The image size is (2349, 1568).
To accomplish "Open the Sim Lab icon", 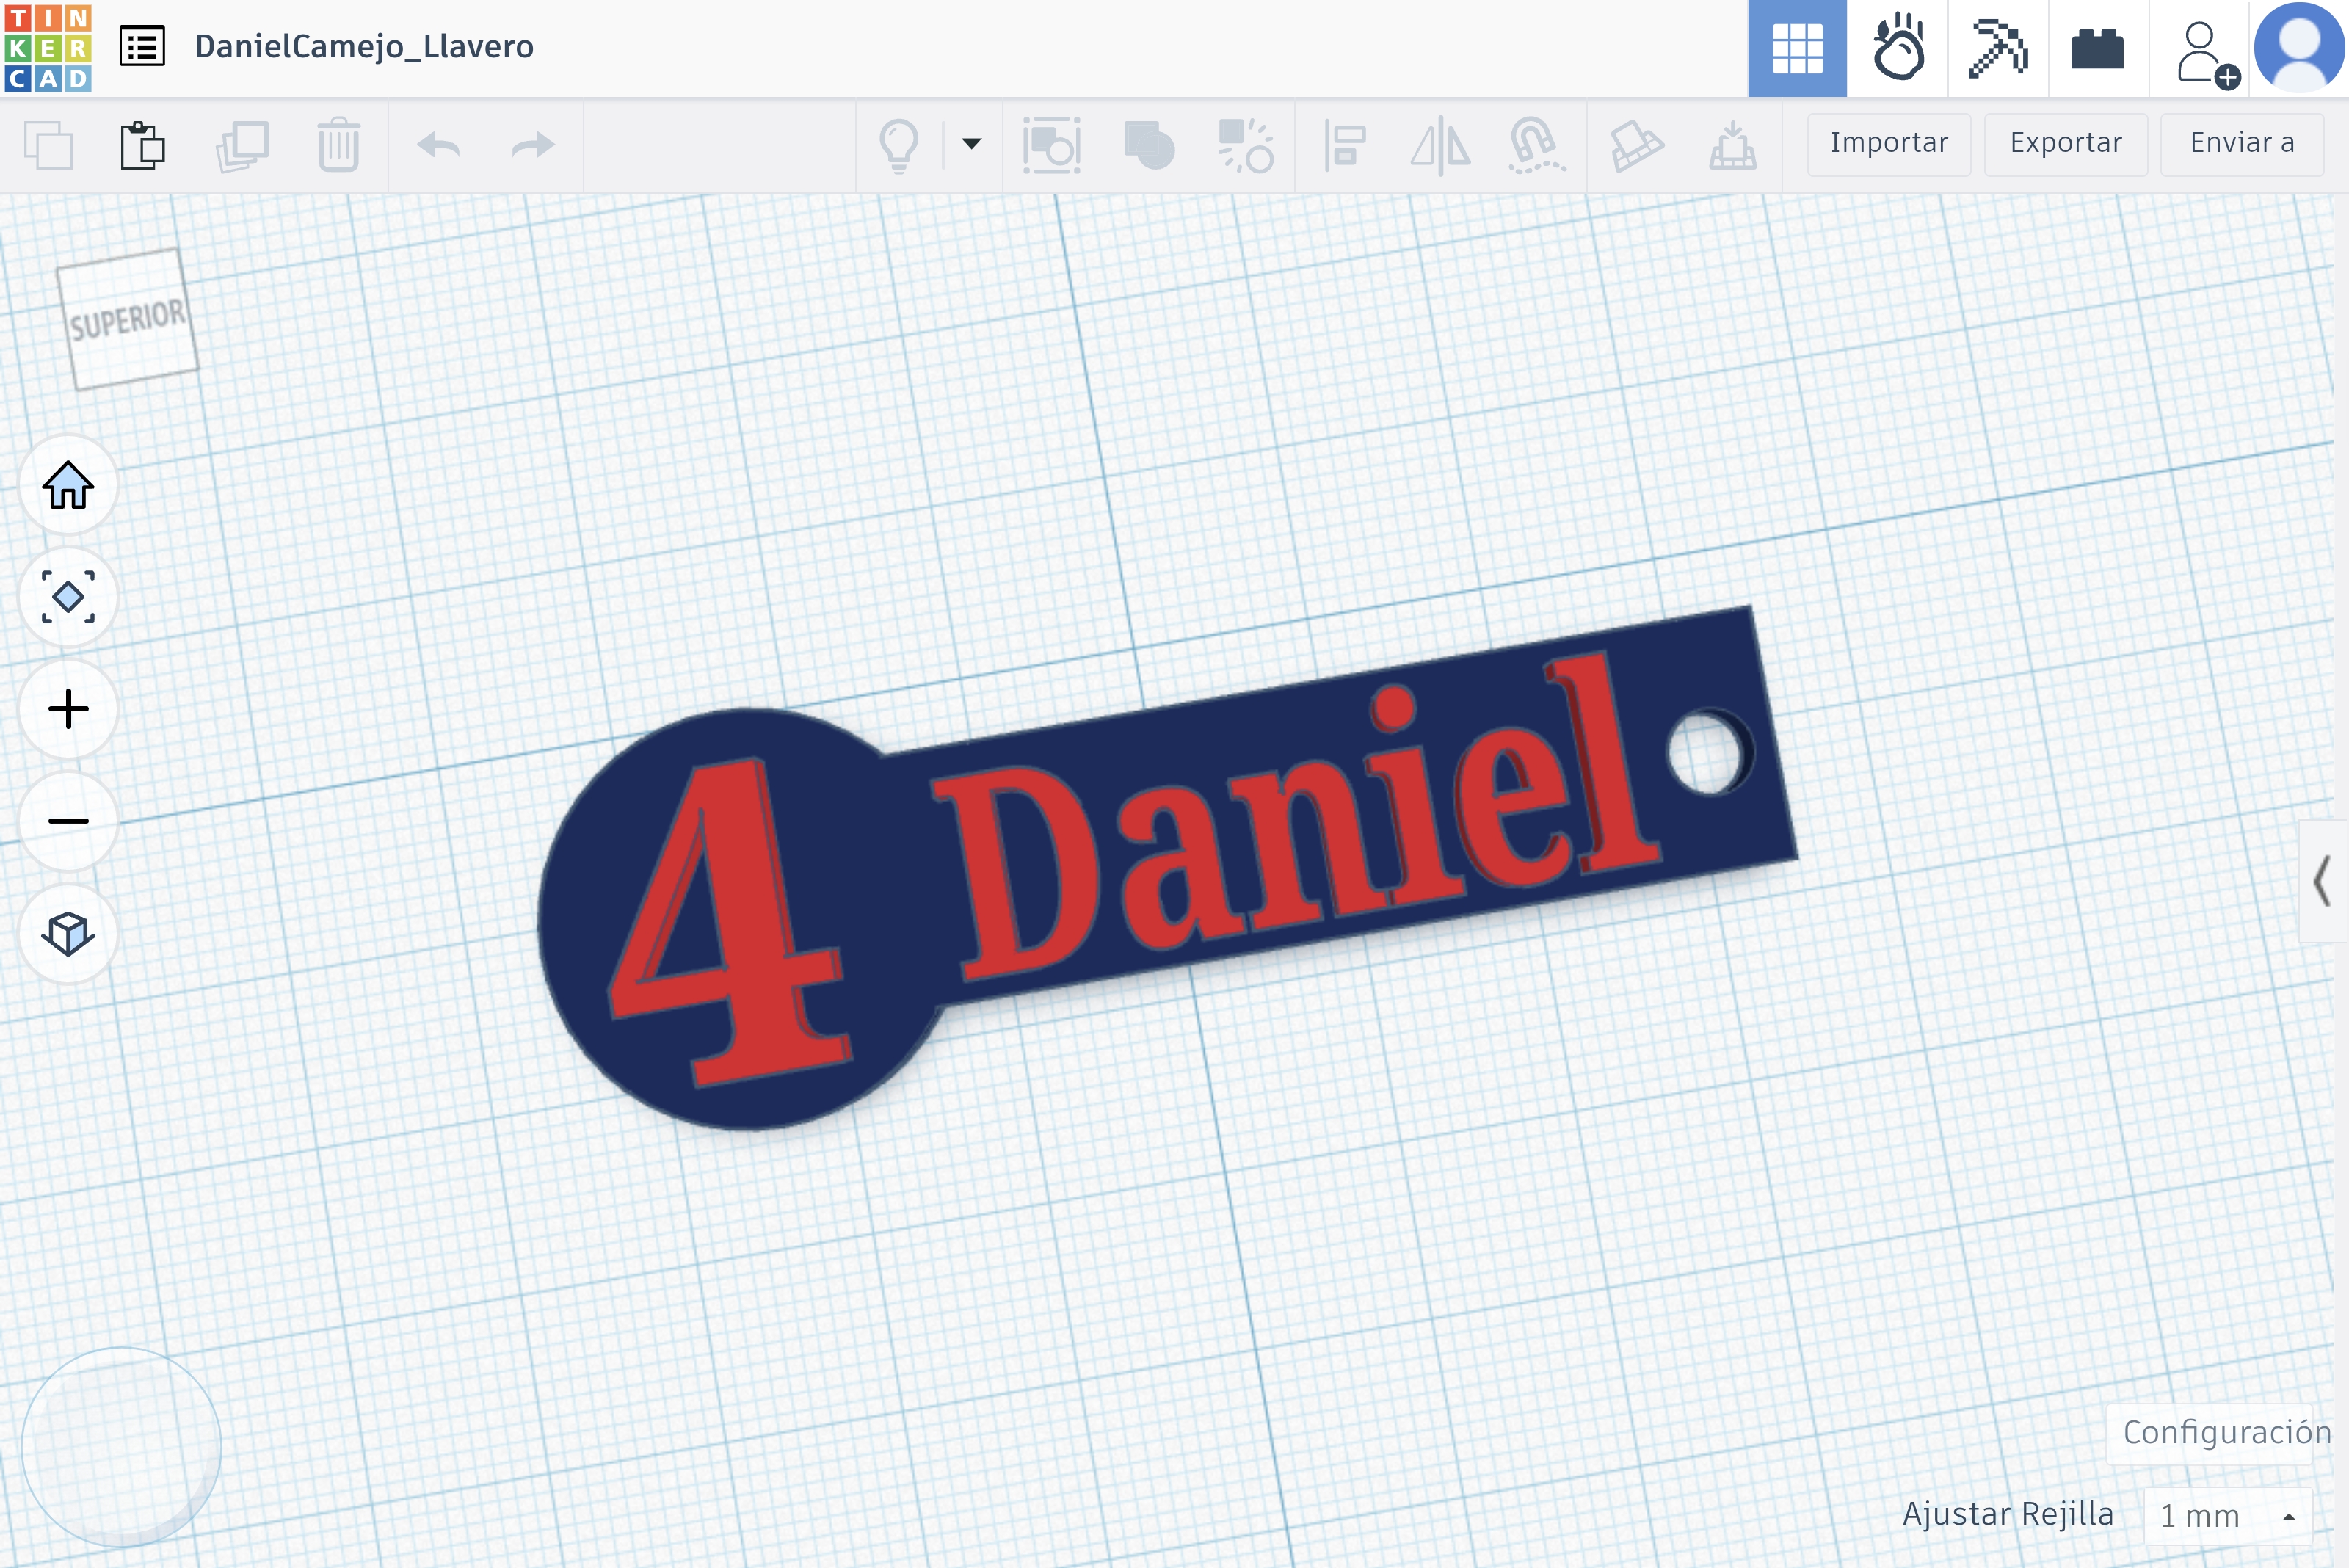I will point(1897,48).
